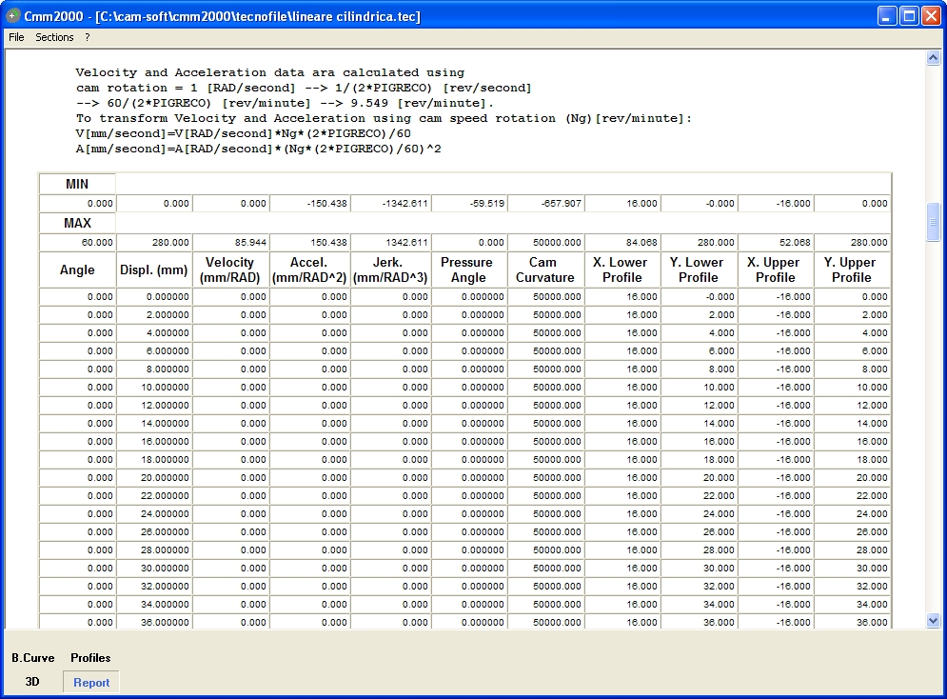Open the File menu
This screenshot has width=947, height=699.
(x=16, y=37)
